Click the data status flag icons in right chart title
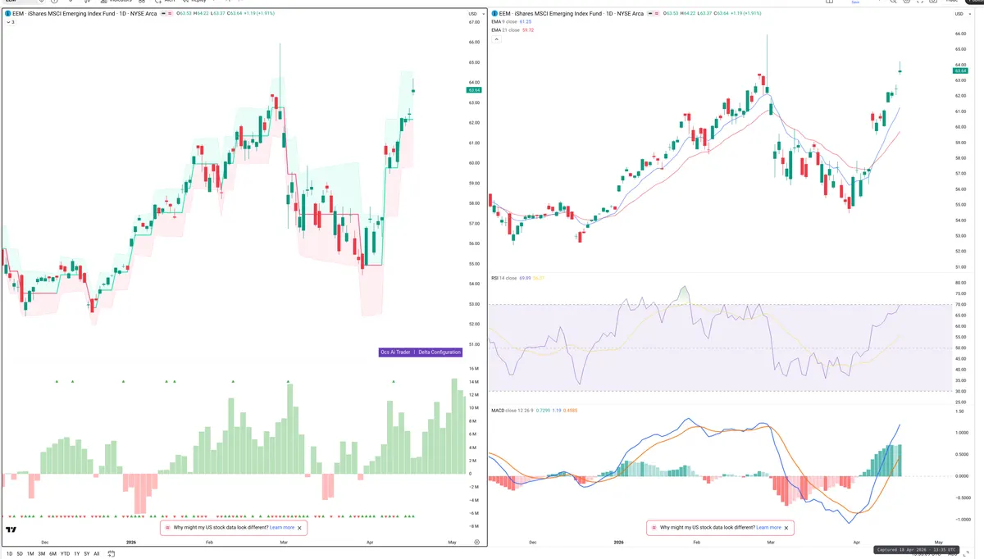The height and width of the screenshot is (559, 984). coord(652,14)
